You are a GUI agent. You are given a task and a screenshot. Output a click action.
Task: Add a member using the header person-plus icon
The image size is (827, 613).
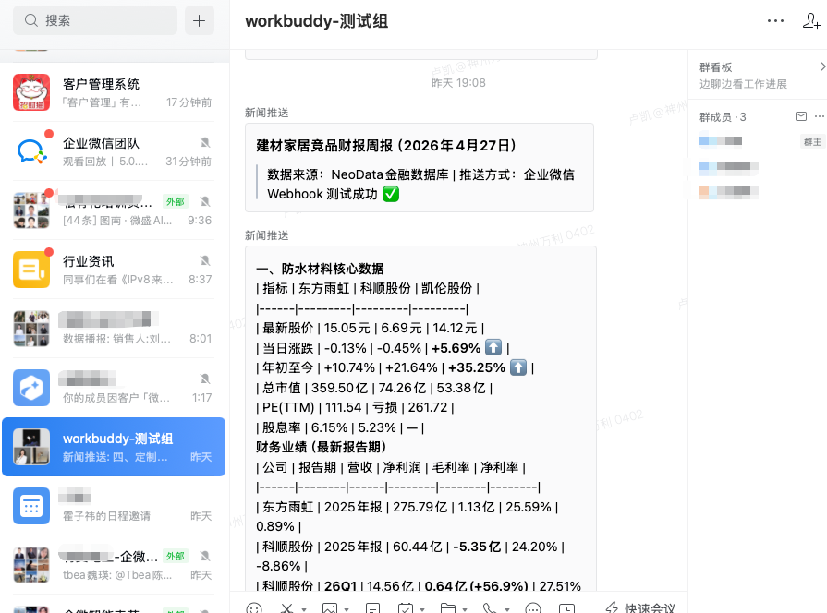coord(811,20)
